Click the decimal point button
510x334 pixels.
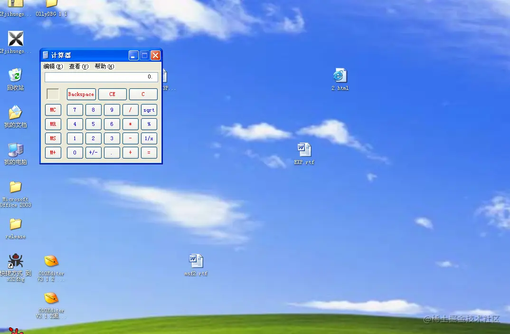click(x=112, y=153)
